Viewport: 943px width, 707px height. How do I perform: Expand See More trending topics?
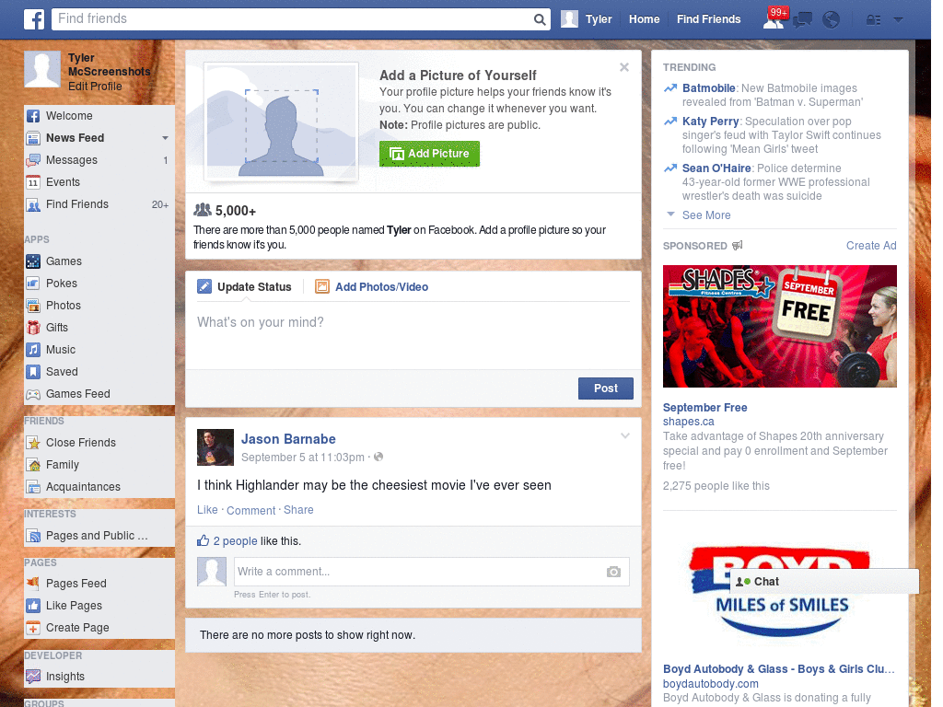[x=706, y=215]
